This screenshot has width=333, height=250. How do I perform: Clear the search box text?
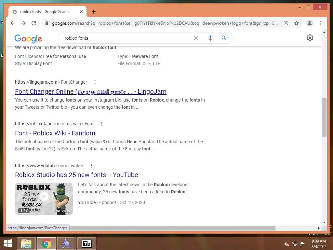195,38
